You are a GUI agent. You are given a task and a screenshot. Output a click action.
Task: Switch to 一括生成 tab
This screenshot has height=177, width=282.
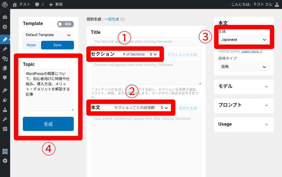[x=112, y=19]
